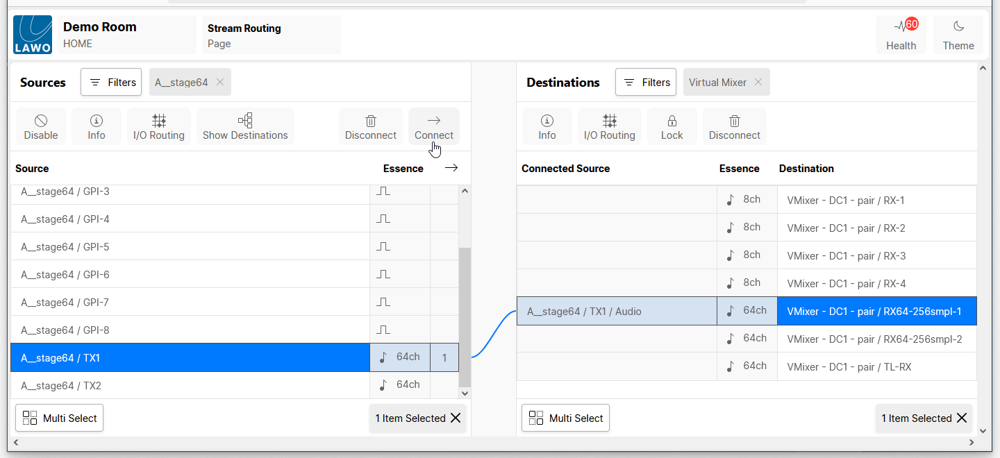Lock the selected destination

point(672,127)
